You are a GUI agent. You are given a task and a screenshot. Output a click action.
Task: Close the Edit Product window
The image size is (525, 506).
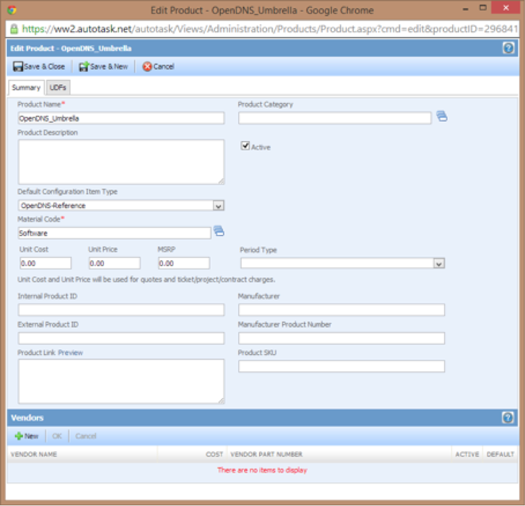coord(506,7)
